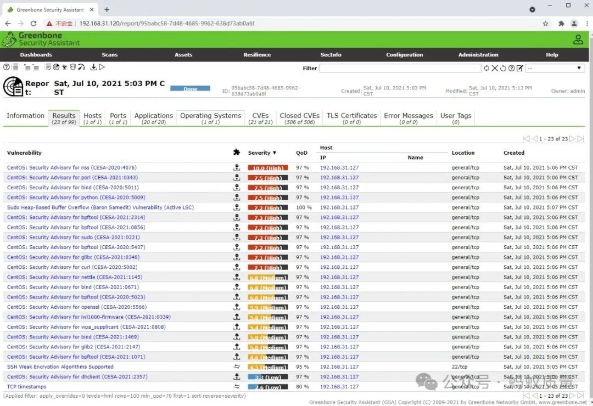Viewport: 593px width, 406px height.
Task: Open the Scans menu
Action: click(x=110, y=55)
